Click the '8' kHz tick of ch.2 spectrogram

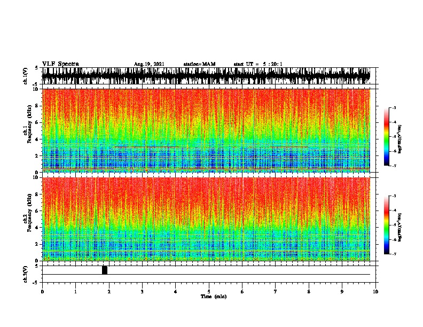coord(37,194)
